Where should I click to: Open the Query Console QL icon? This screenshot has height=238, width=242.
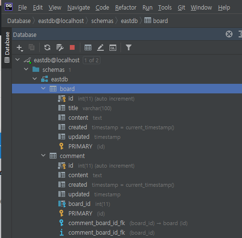point(113,48)
